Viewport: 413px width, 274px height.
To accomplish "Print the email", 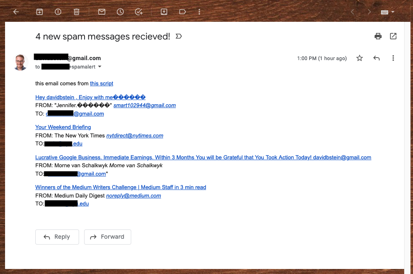I will pyautogui.click(x=378, y=37).
